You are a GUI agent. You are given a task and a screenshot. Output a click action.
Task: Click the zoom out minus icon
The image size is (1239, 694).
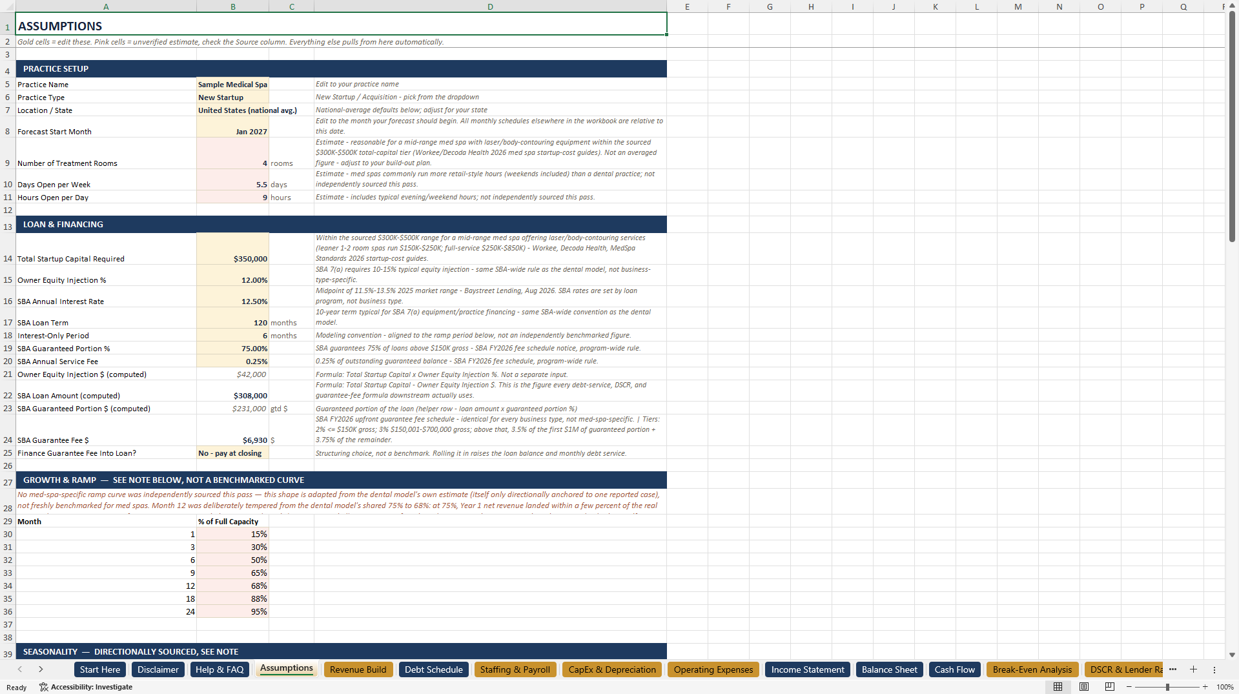point(1129,687)
